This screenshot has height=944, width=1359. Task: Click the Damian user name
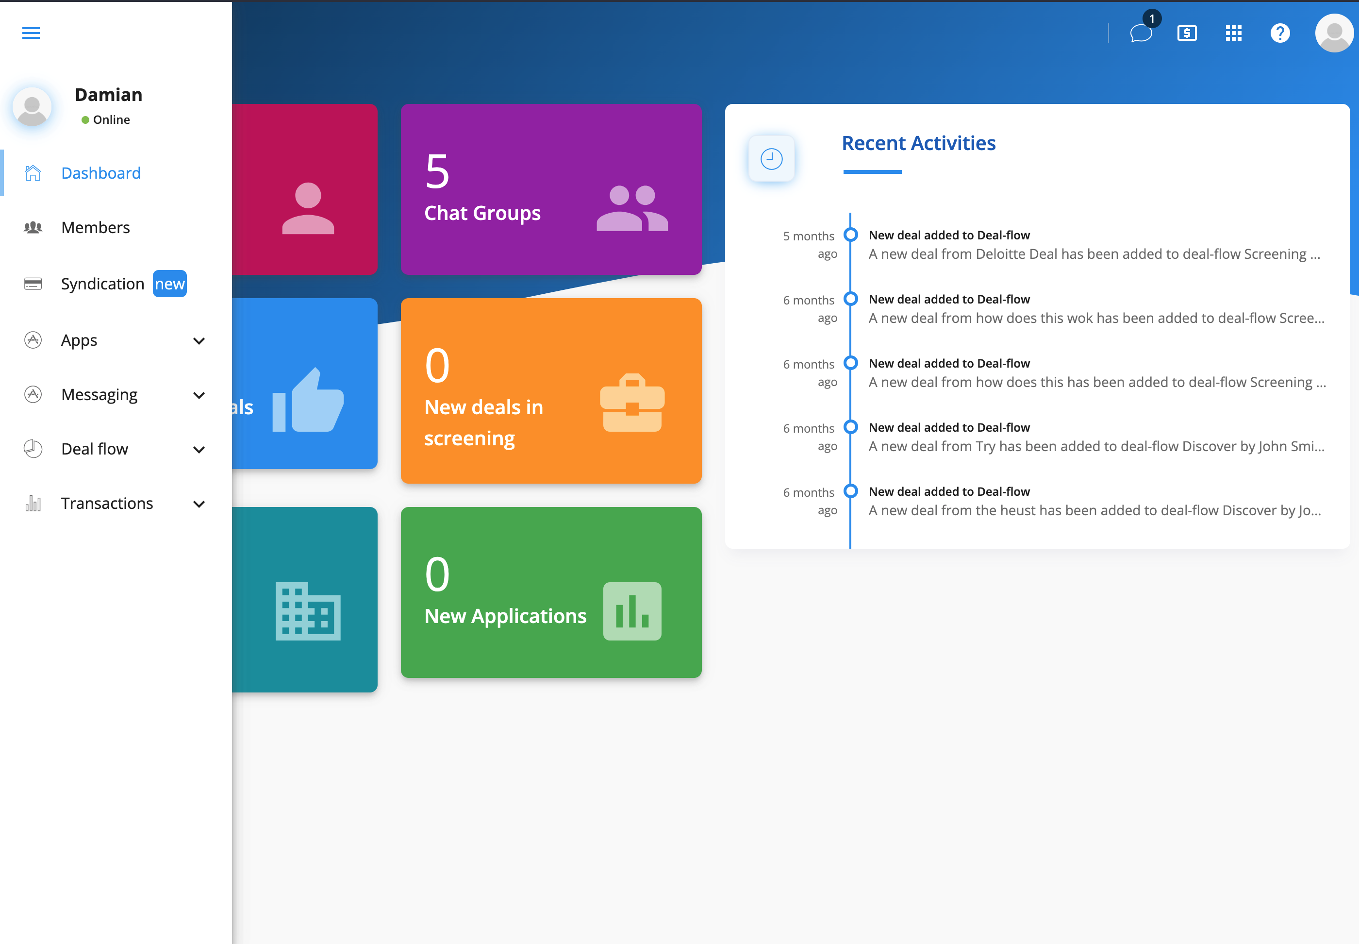(x=109, y=95)
